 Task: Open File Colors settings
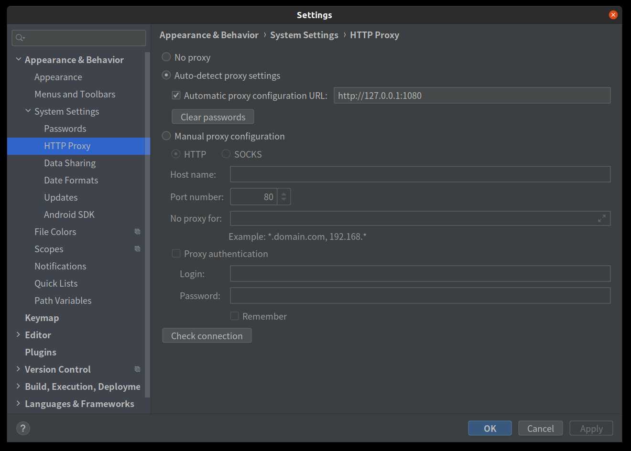(x=55, y=232)
